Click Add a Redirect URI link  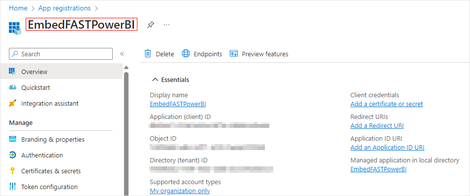377,126
